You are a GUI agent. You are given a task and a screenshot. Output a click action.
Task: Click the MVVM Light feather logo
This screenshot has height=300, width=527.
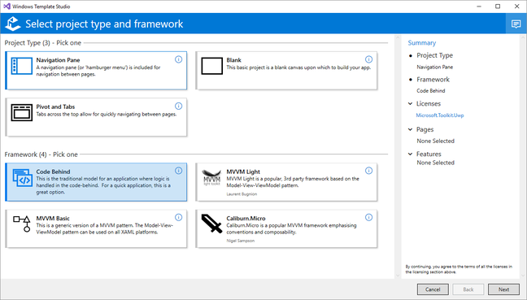coord(211,177)
